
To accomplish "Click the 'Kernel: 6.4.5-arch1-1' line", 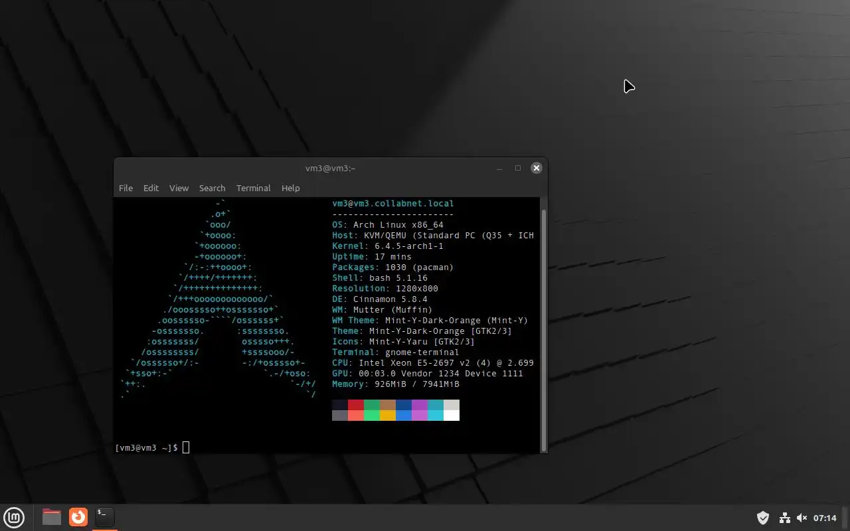I will click(388, 246).
